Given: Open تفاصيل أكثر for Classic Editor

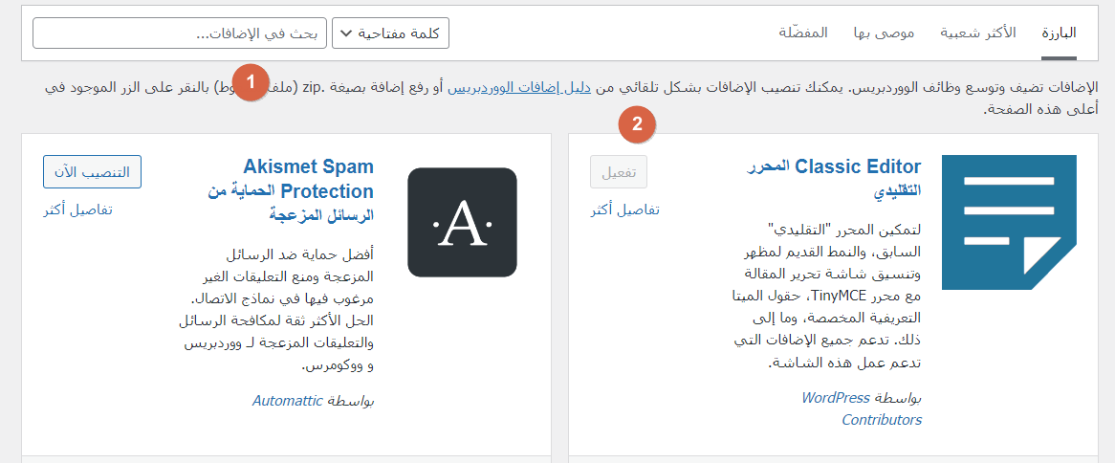Looking at the screenshot, I should tap(625, 210).
